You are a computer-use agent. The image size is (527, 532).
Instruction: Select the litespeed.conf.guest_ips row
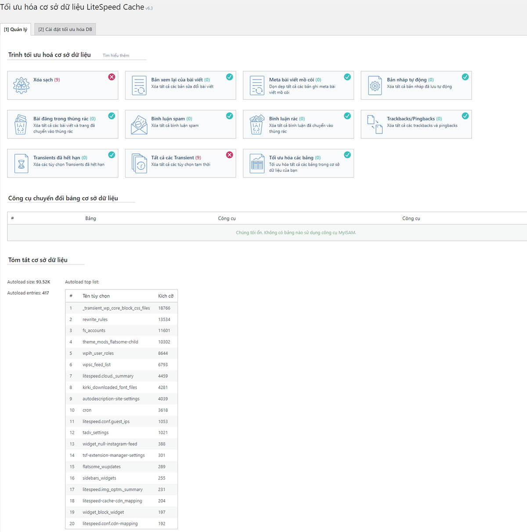pyautogui.click(x=122, y=422)
